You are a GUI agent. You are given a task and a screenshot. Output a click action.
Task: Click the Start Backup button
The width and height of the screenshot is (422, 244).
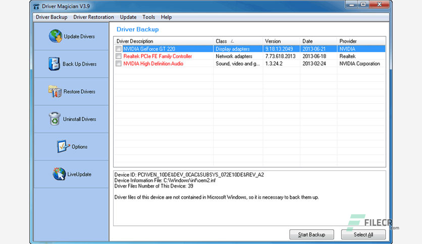coord(311,234)
